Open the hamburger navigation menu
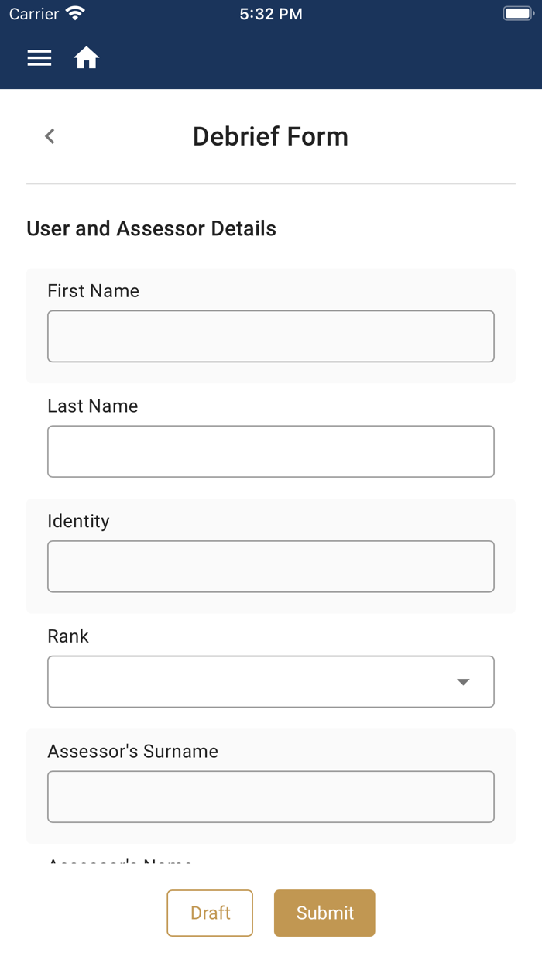This screenshot has height=963, width=542. click(39, 58)
